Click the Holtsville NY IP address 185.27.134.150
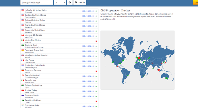198x108 pixels. coord(88,11)
